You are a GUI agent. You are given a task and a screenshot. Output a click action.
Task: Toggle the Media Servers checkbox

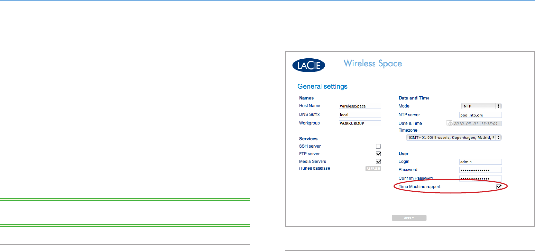click(x=378, y=161)
